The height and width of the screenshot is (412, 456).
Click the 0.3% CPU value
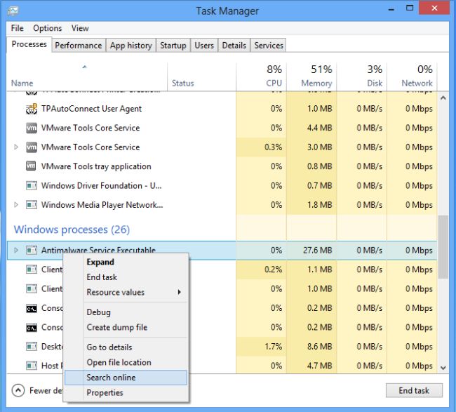pos(274,147)
